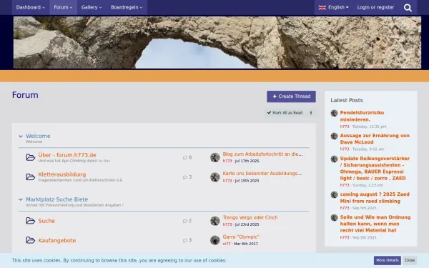Open the Dashboard menu
429x268 pixels.
coord(30,7)
